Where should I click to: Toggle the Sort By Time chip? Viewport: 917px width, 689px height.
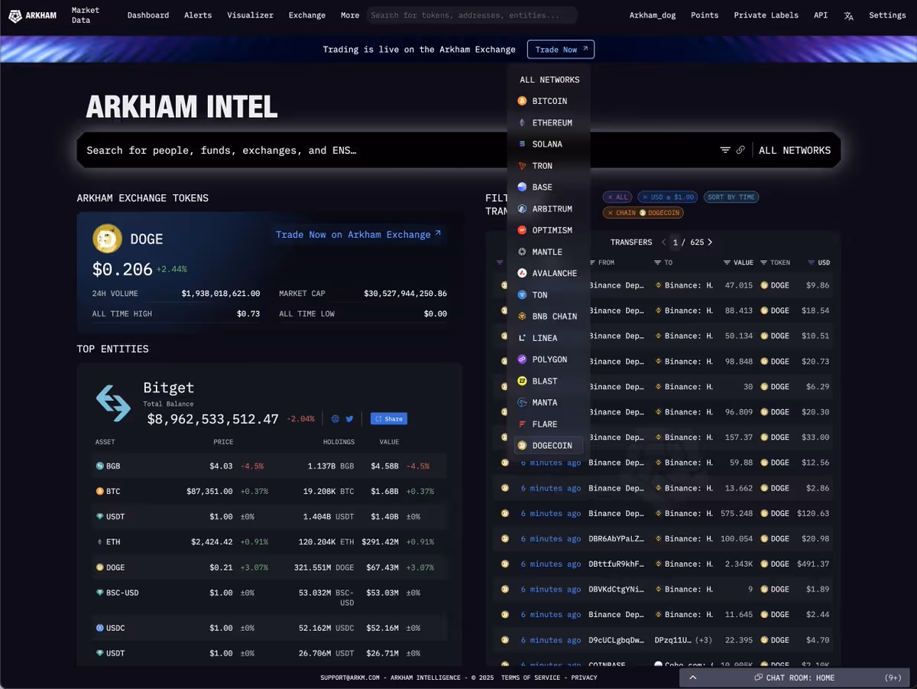(x=731, y=197)
